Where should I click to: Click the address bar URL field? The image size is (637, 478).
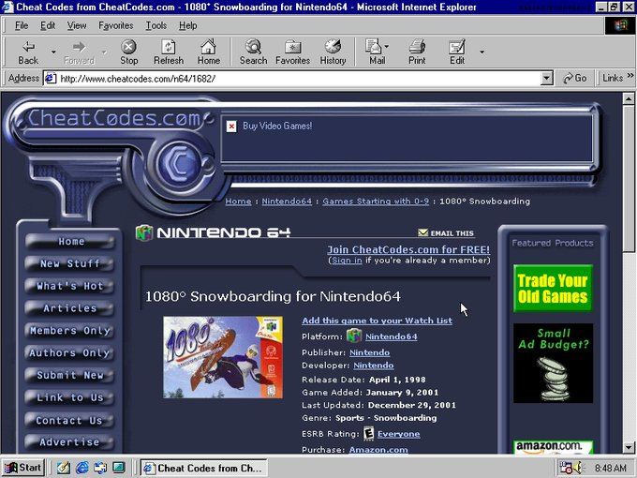pyautogui.click(x=298, y=78)
